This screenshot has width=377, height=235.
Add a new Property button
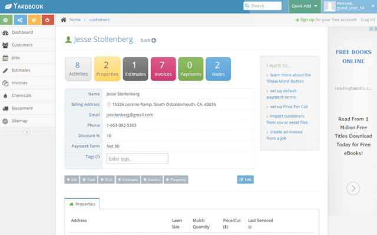(x=176, y=179)
